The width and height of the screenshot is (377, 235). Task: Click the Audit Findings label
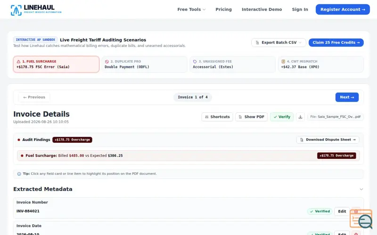[x=36, y=140]
